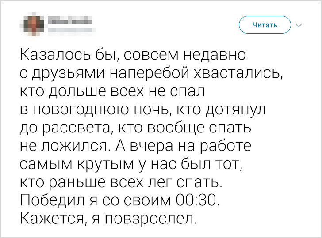
Task: Click the line starting 'до рассвета'
Action: [x=136, y=128]
